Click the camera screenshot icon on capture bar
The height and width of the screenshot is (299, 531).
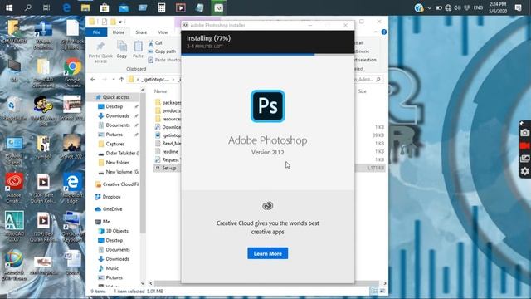click(x=524, y=133)
